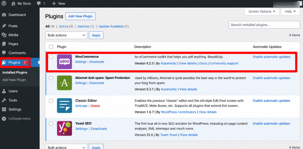Click the plus icon beside New
303x149 pixels.
(54, 4)
